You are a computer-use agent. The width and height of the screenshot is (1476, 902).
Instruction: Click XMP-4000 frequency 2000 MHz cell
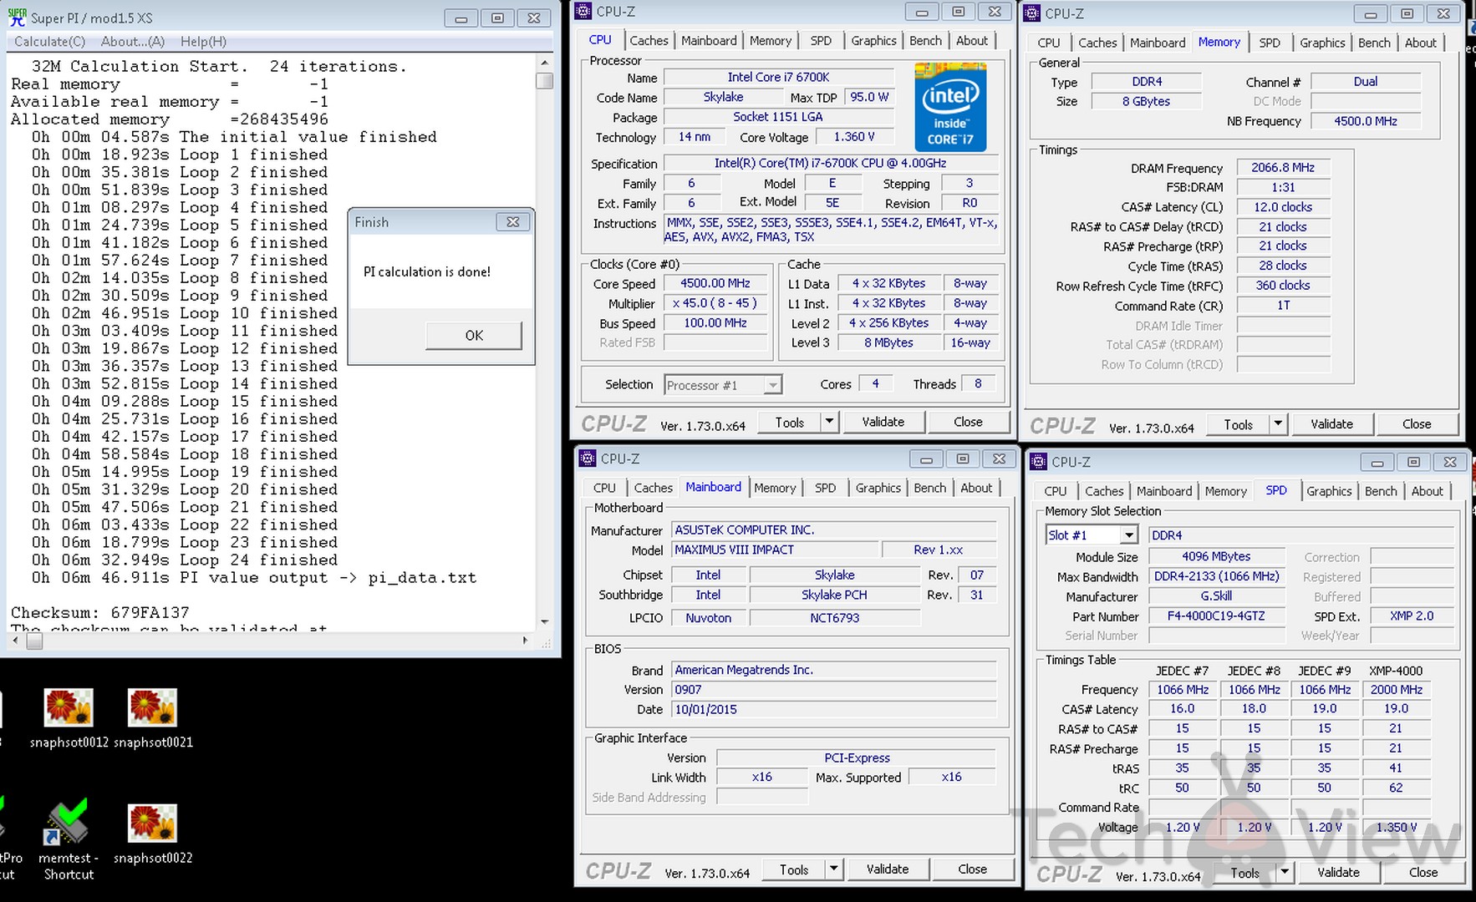click(x=1396, y=690)
